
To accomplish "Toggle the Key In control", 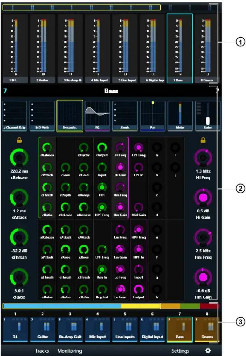I will (x=102, y=269).
